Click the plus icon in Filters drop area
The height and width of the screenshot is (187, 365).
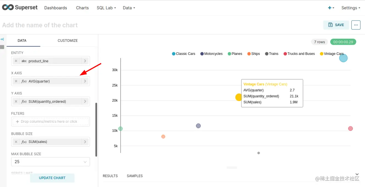tap(18, 121)
